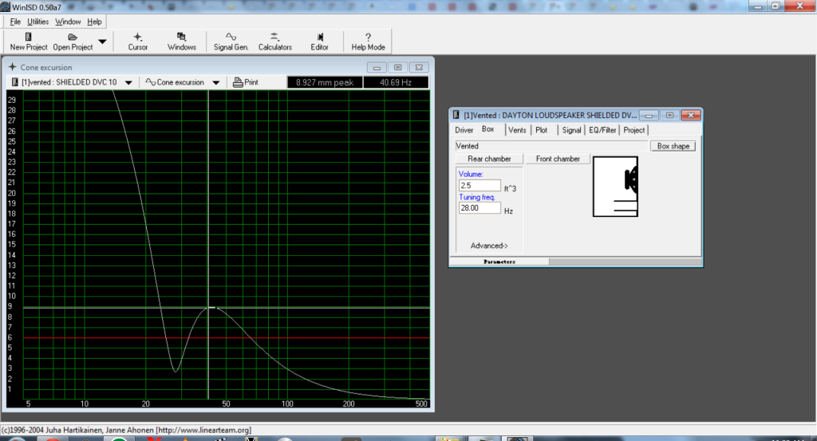The width and height of the screenshot is (817, 441).
Task: Expand Cone excursion graph type dropdown
Action: (x=215, y=82)
